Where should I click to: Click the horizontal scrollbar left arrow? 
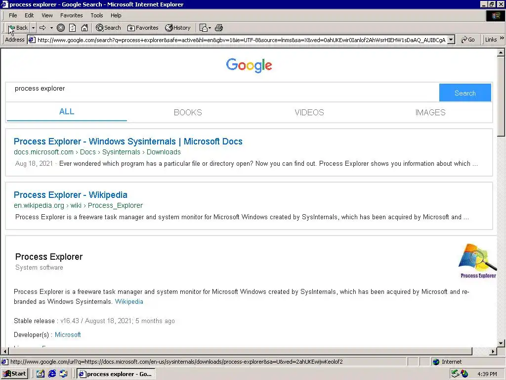(4, 351)
